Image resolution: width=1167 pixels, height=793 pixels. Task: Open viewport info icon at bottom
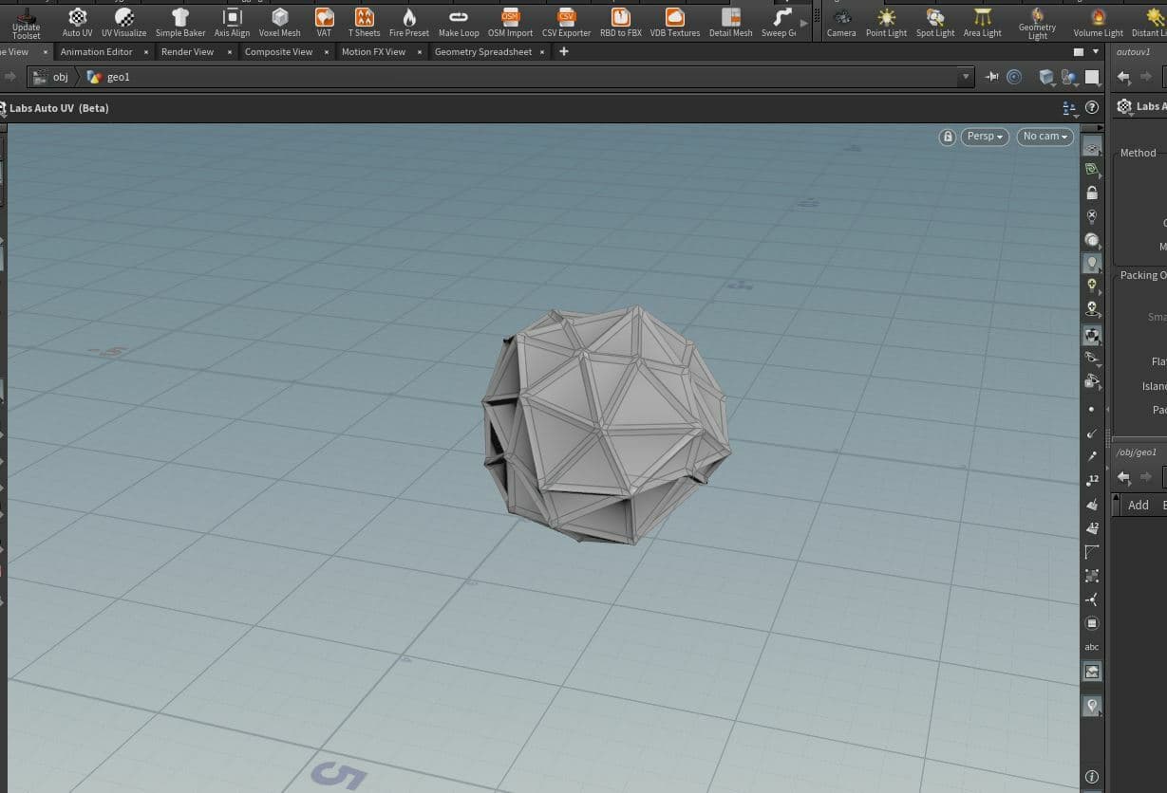point(1092,777)
